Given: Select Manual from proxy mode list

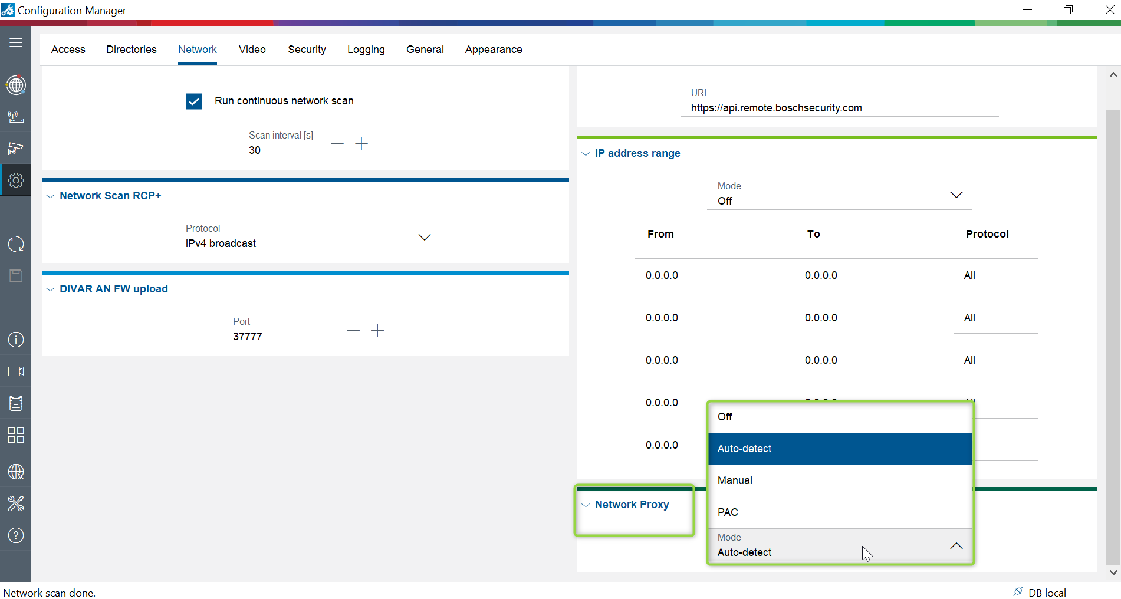Looking at the screenshot, I should tap(840, 480).
